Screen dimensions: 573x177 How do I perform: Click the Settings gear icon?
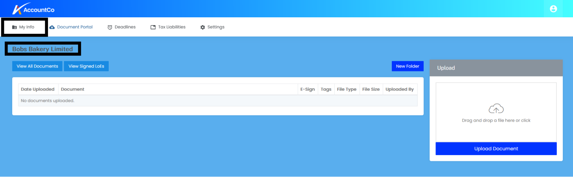[x=203, y=27]
